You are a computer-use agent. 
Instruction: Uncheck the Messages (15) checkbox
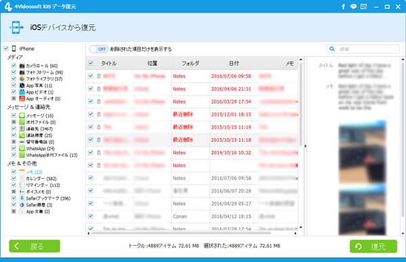pyautogui.click(x=14, y=115)
